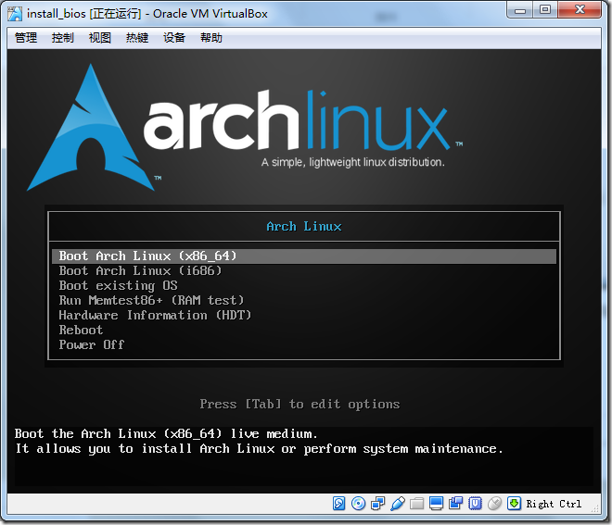Select Boot Arch Linux (i686) entry
Viewport: 612px width, 525px height.
pos(304,271)
